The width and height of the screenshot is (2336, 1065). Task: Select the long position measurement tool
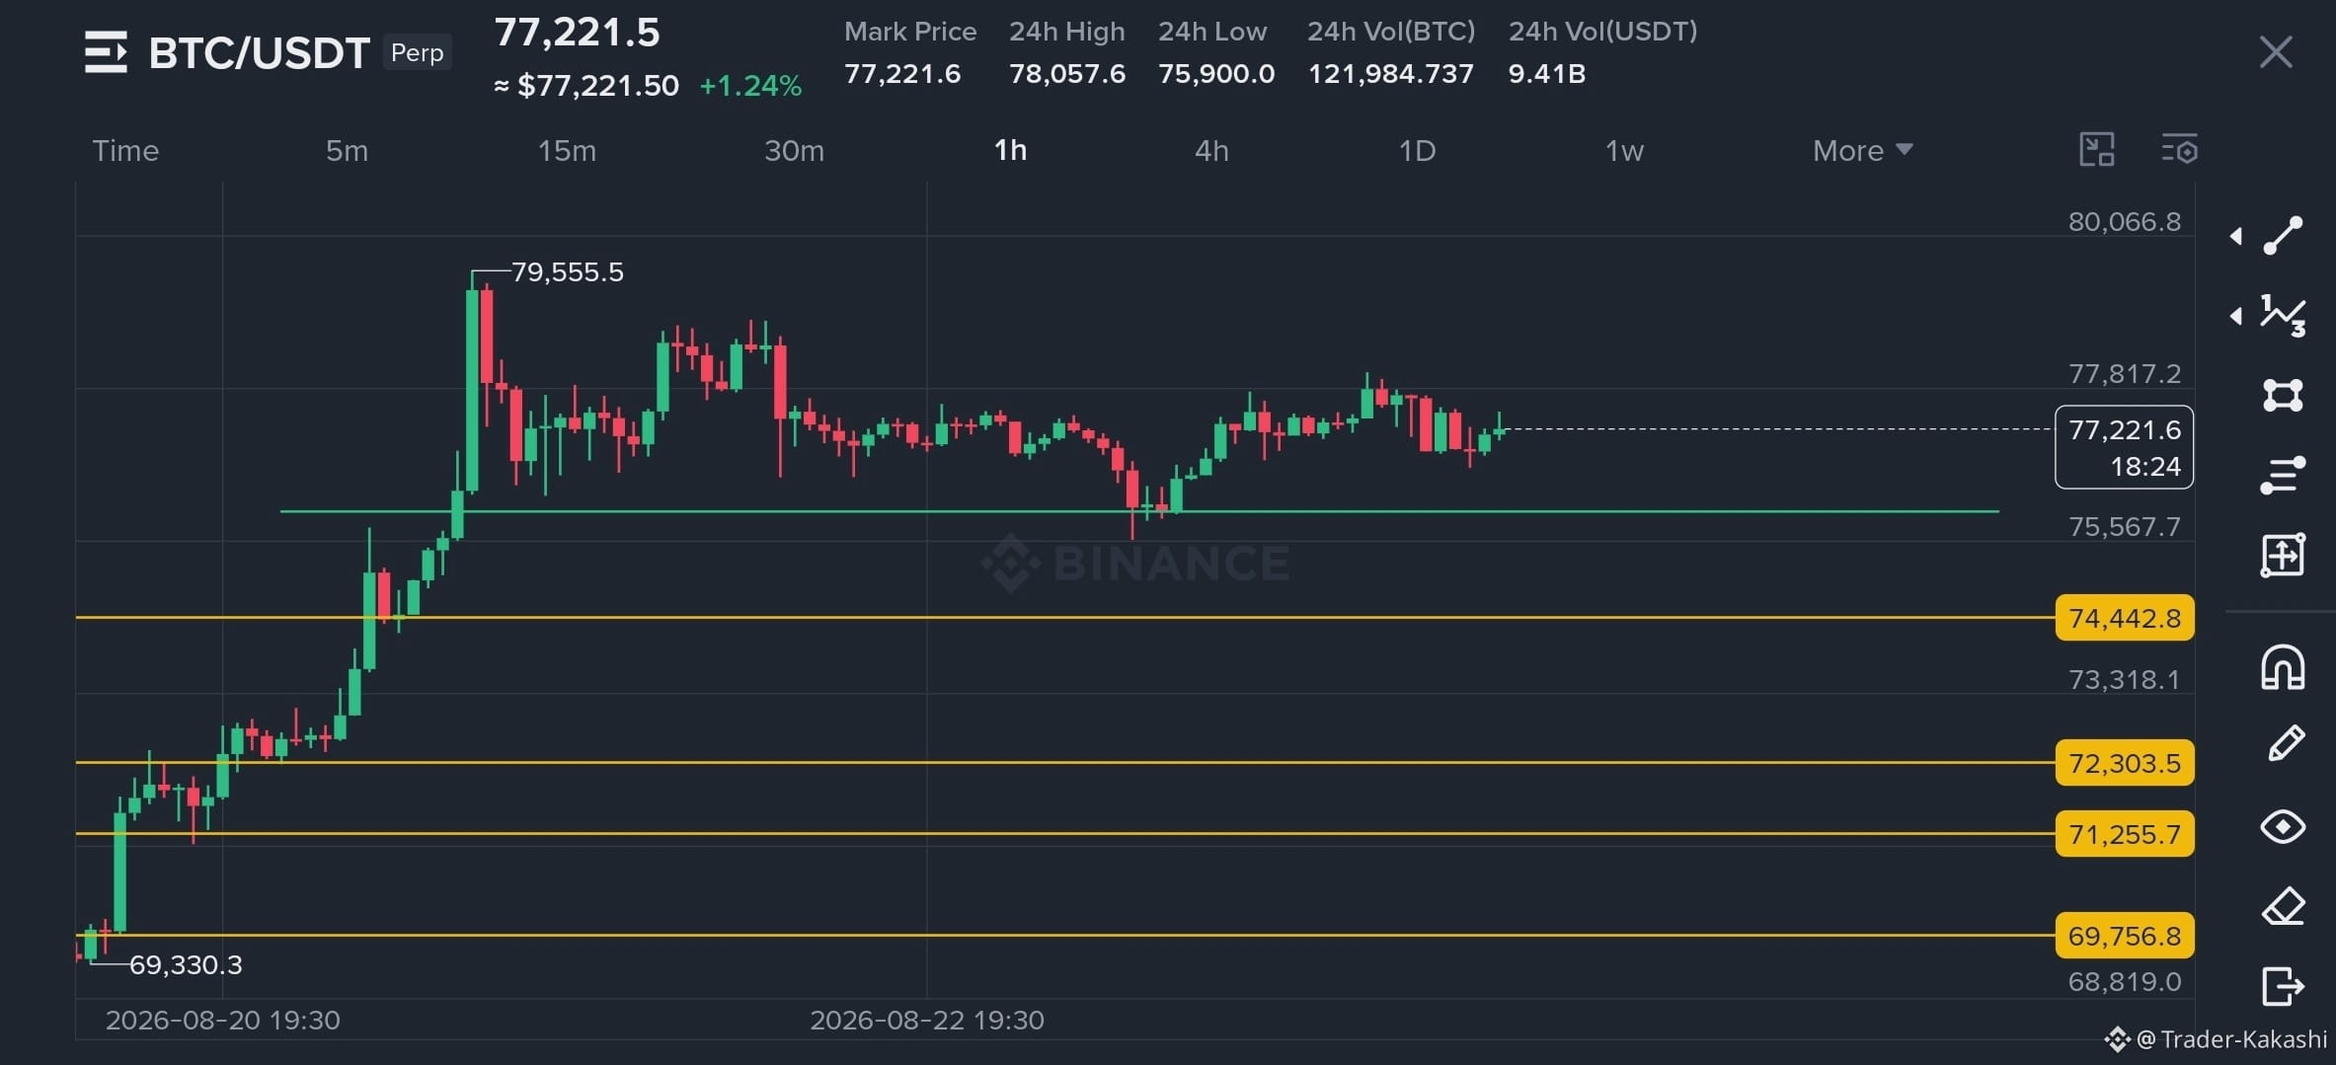2283,555
